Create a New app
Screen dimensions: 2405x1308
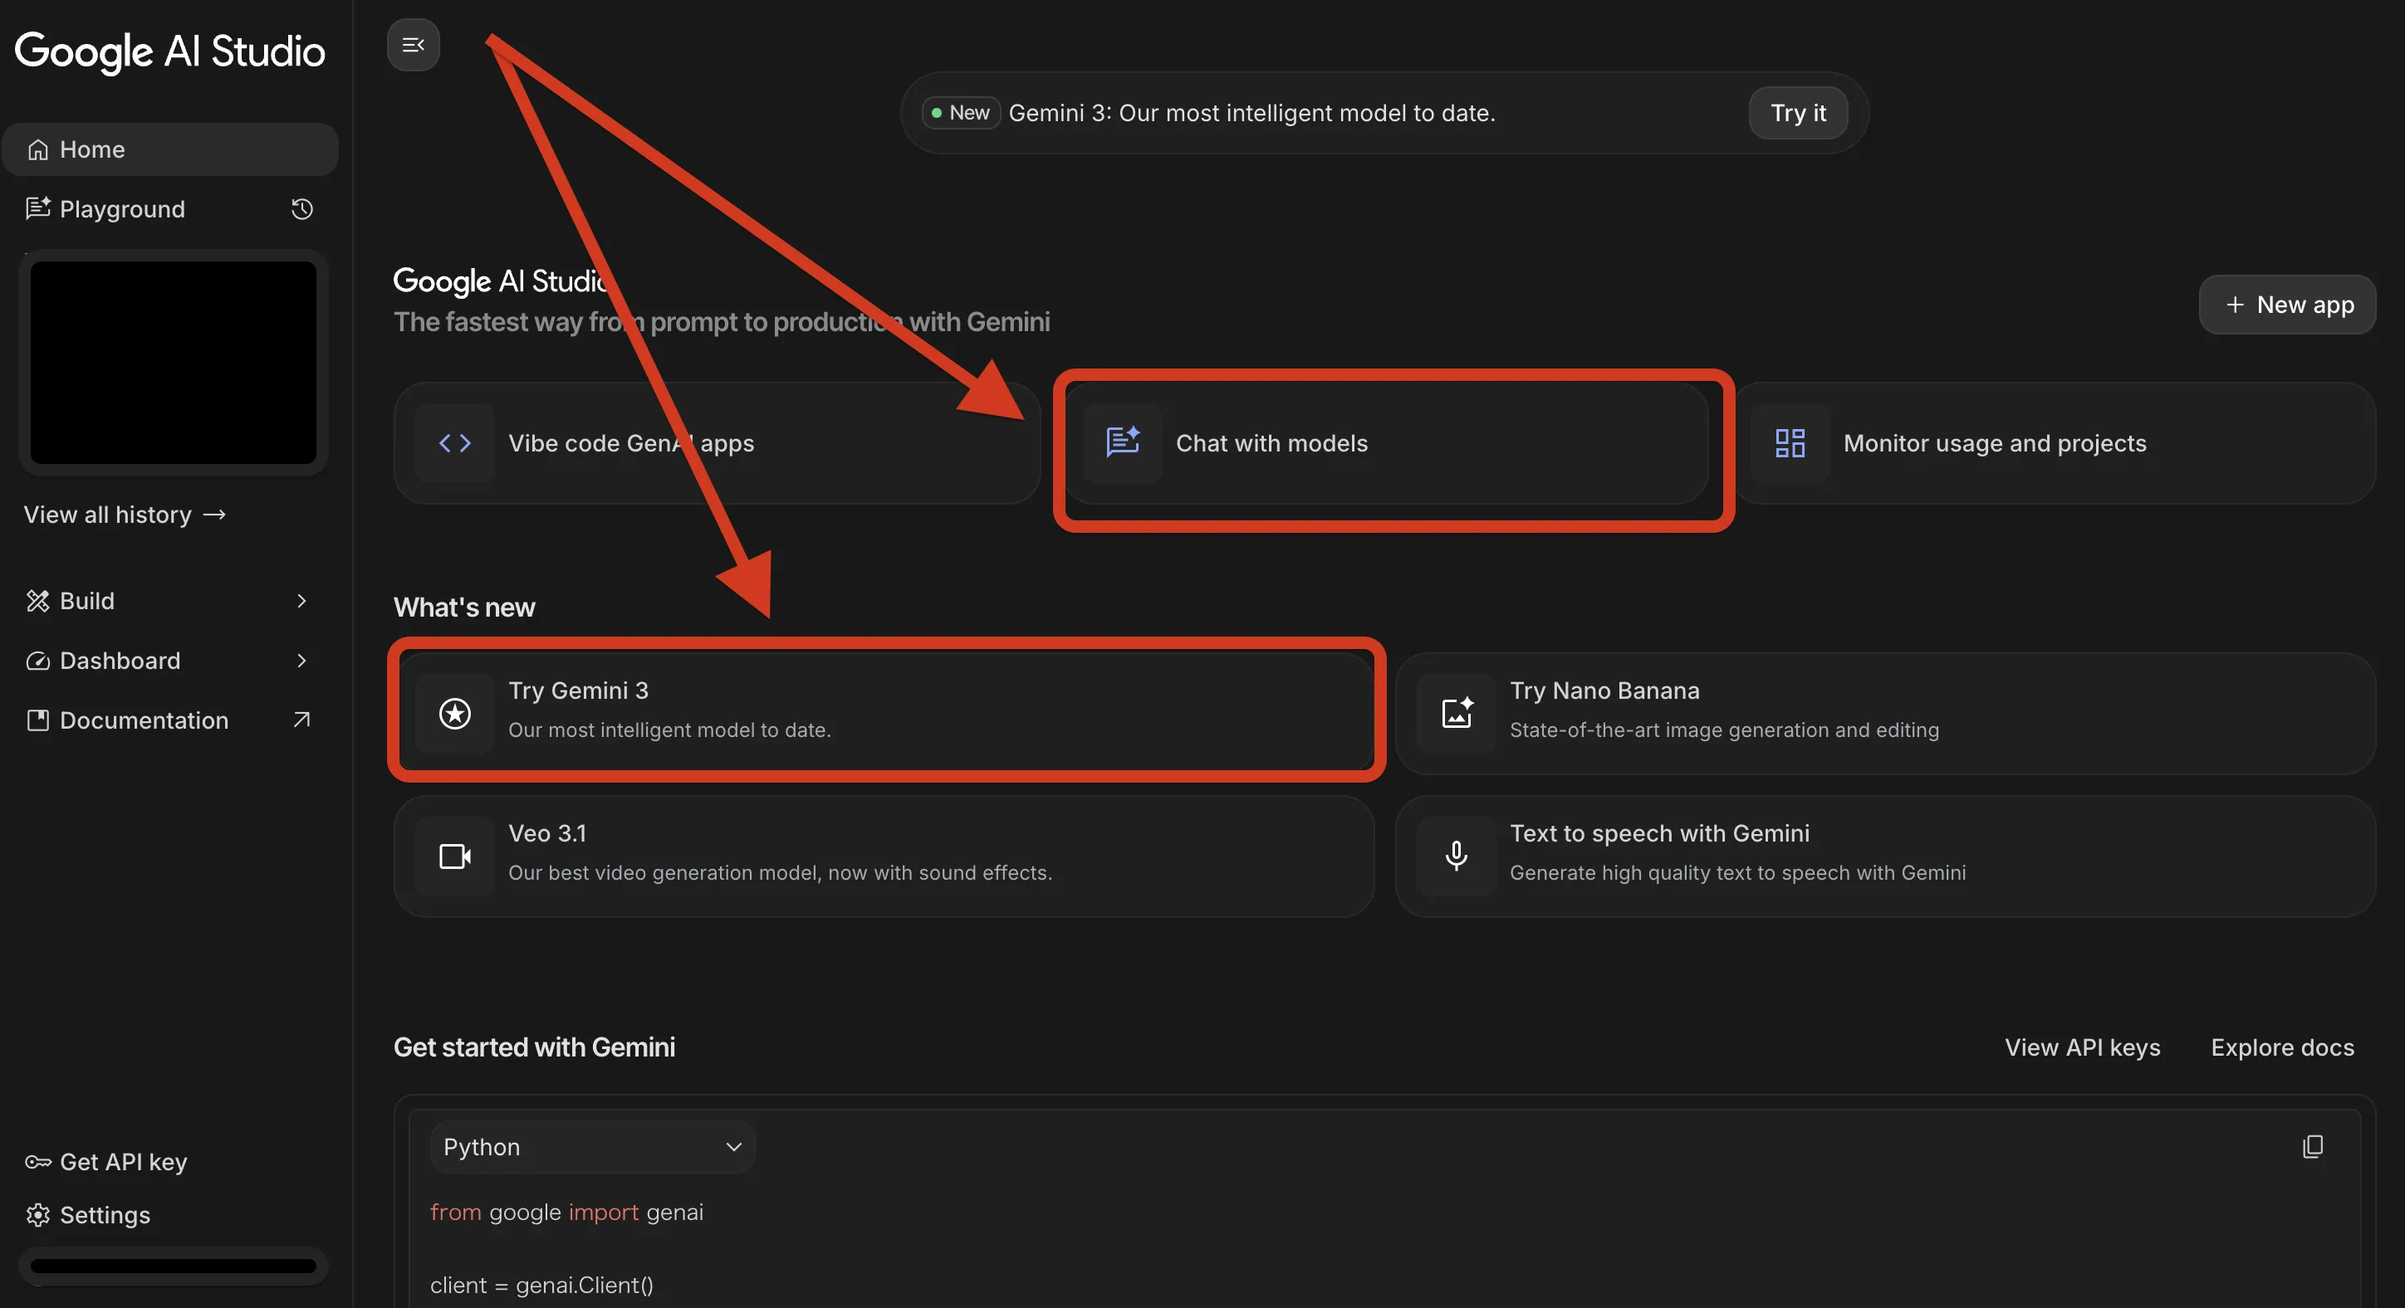point(2286,304)
